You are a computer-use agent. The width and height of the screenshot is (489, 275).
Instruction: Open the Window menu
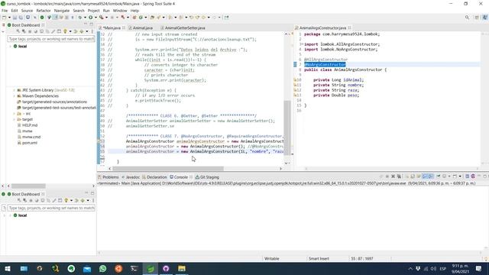pyautogui.click(x=120, y=11)
